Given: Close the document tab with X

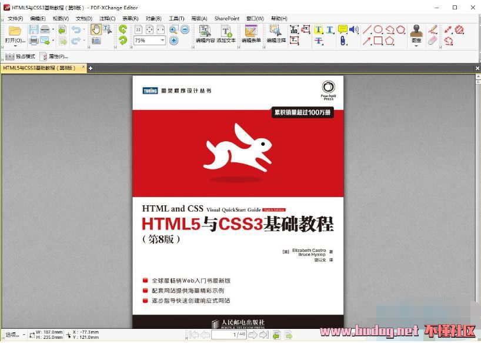Looking at the screenshot, I should point(83,66).
